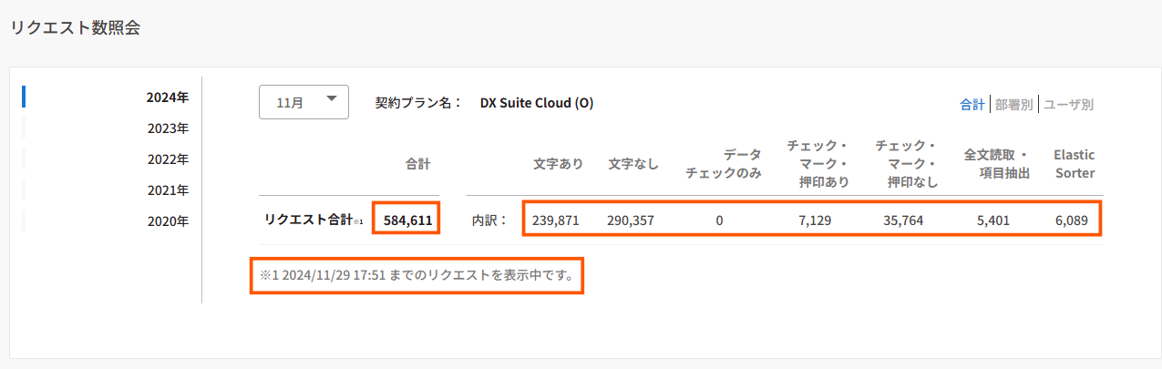Switch to the 2023年 year tab
Screen dimensions: 1162x369
[x=168, y=128]
